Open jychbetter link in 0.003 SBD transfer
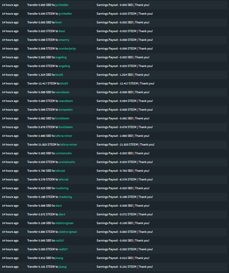This screenshot has width=229, height=273. coord(62,5)
